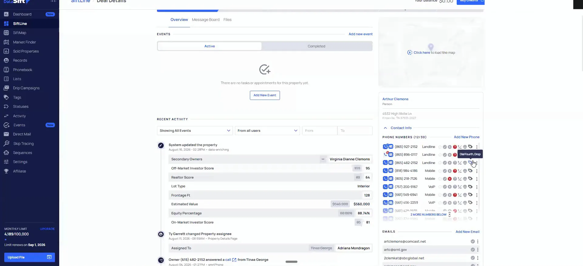583x266 pixels.
Task: Toggle the red question mark on (818) 984-4186
Action: tap(455, 171)
